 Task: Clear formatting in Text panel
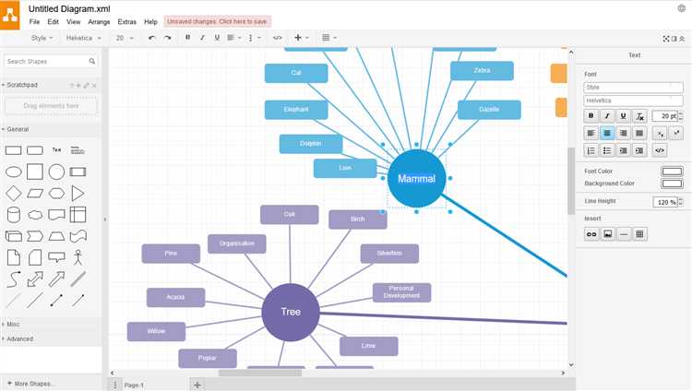[639, 116]
